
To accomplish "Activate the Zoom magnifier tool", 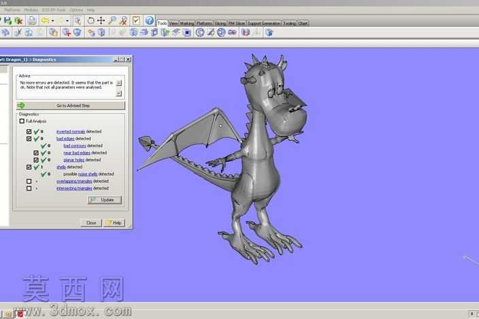I will coord(112,21).
